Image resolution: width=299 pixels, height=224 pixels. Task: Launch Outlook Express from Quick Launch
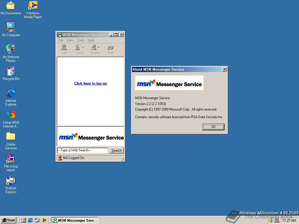pos(37,220)
